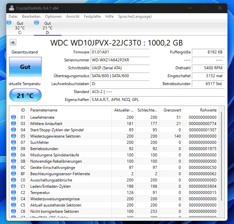The height and width of the screenshot is (224, 234).
Task: Click status circle for C1 Laden/Entladen-Zyklen
Action: (13, 186)
